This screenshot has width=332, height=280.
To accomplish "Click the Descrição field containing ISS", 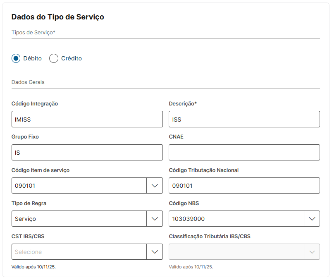I will 244,119.
